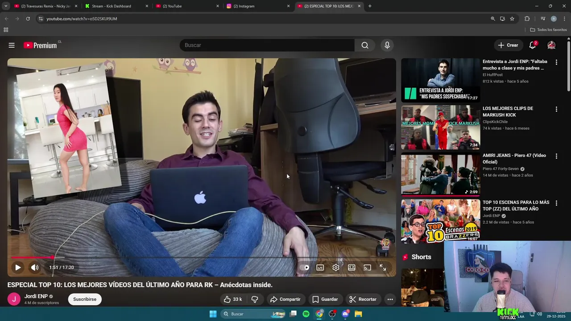571x321 pixels.
Task: Clip the video with Recortar
Action: [363, 299]
